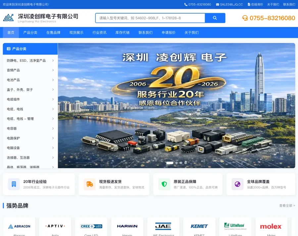Click the 联系我们 link in top bar
The height and width of the screenshot is (236, 298).
[x=289, y=5]
